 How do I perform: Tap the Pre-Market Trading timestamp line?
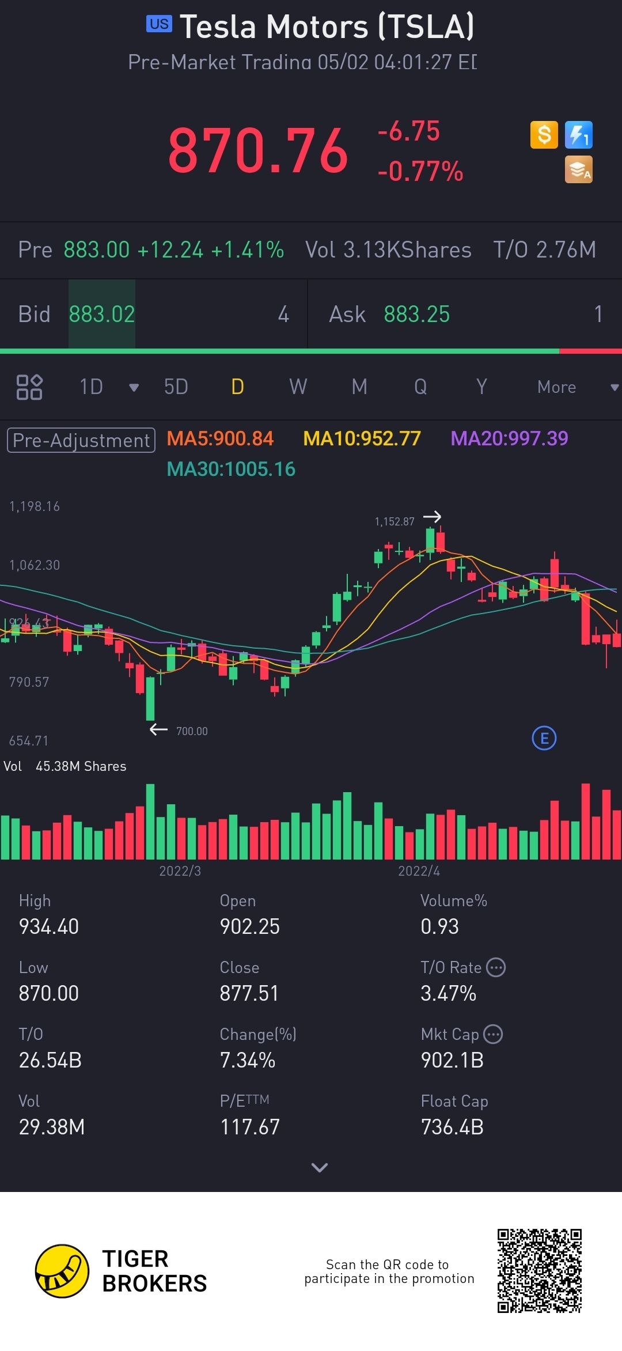(302, 62)
